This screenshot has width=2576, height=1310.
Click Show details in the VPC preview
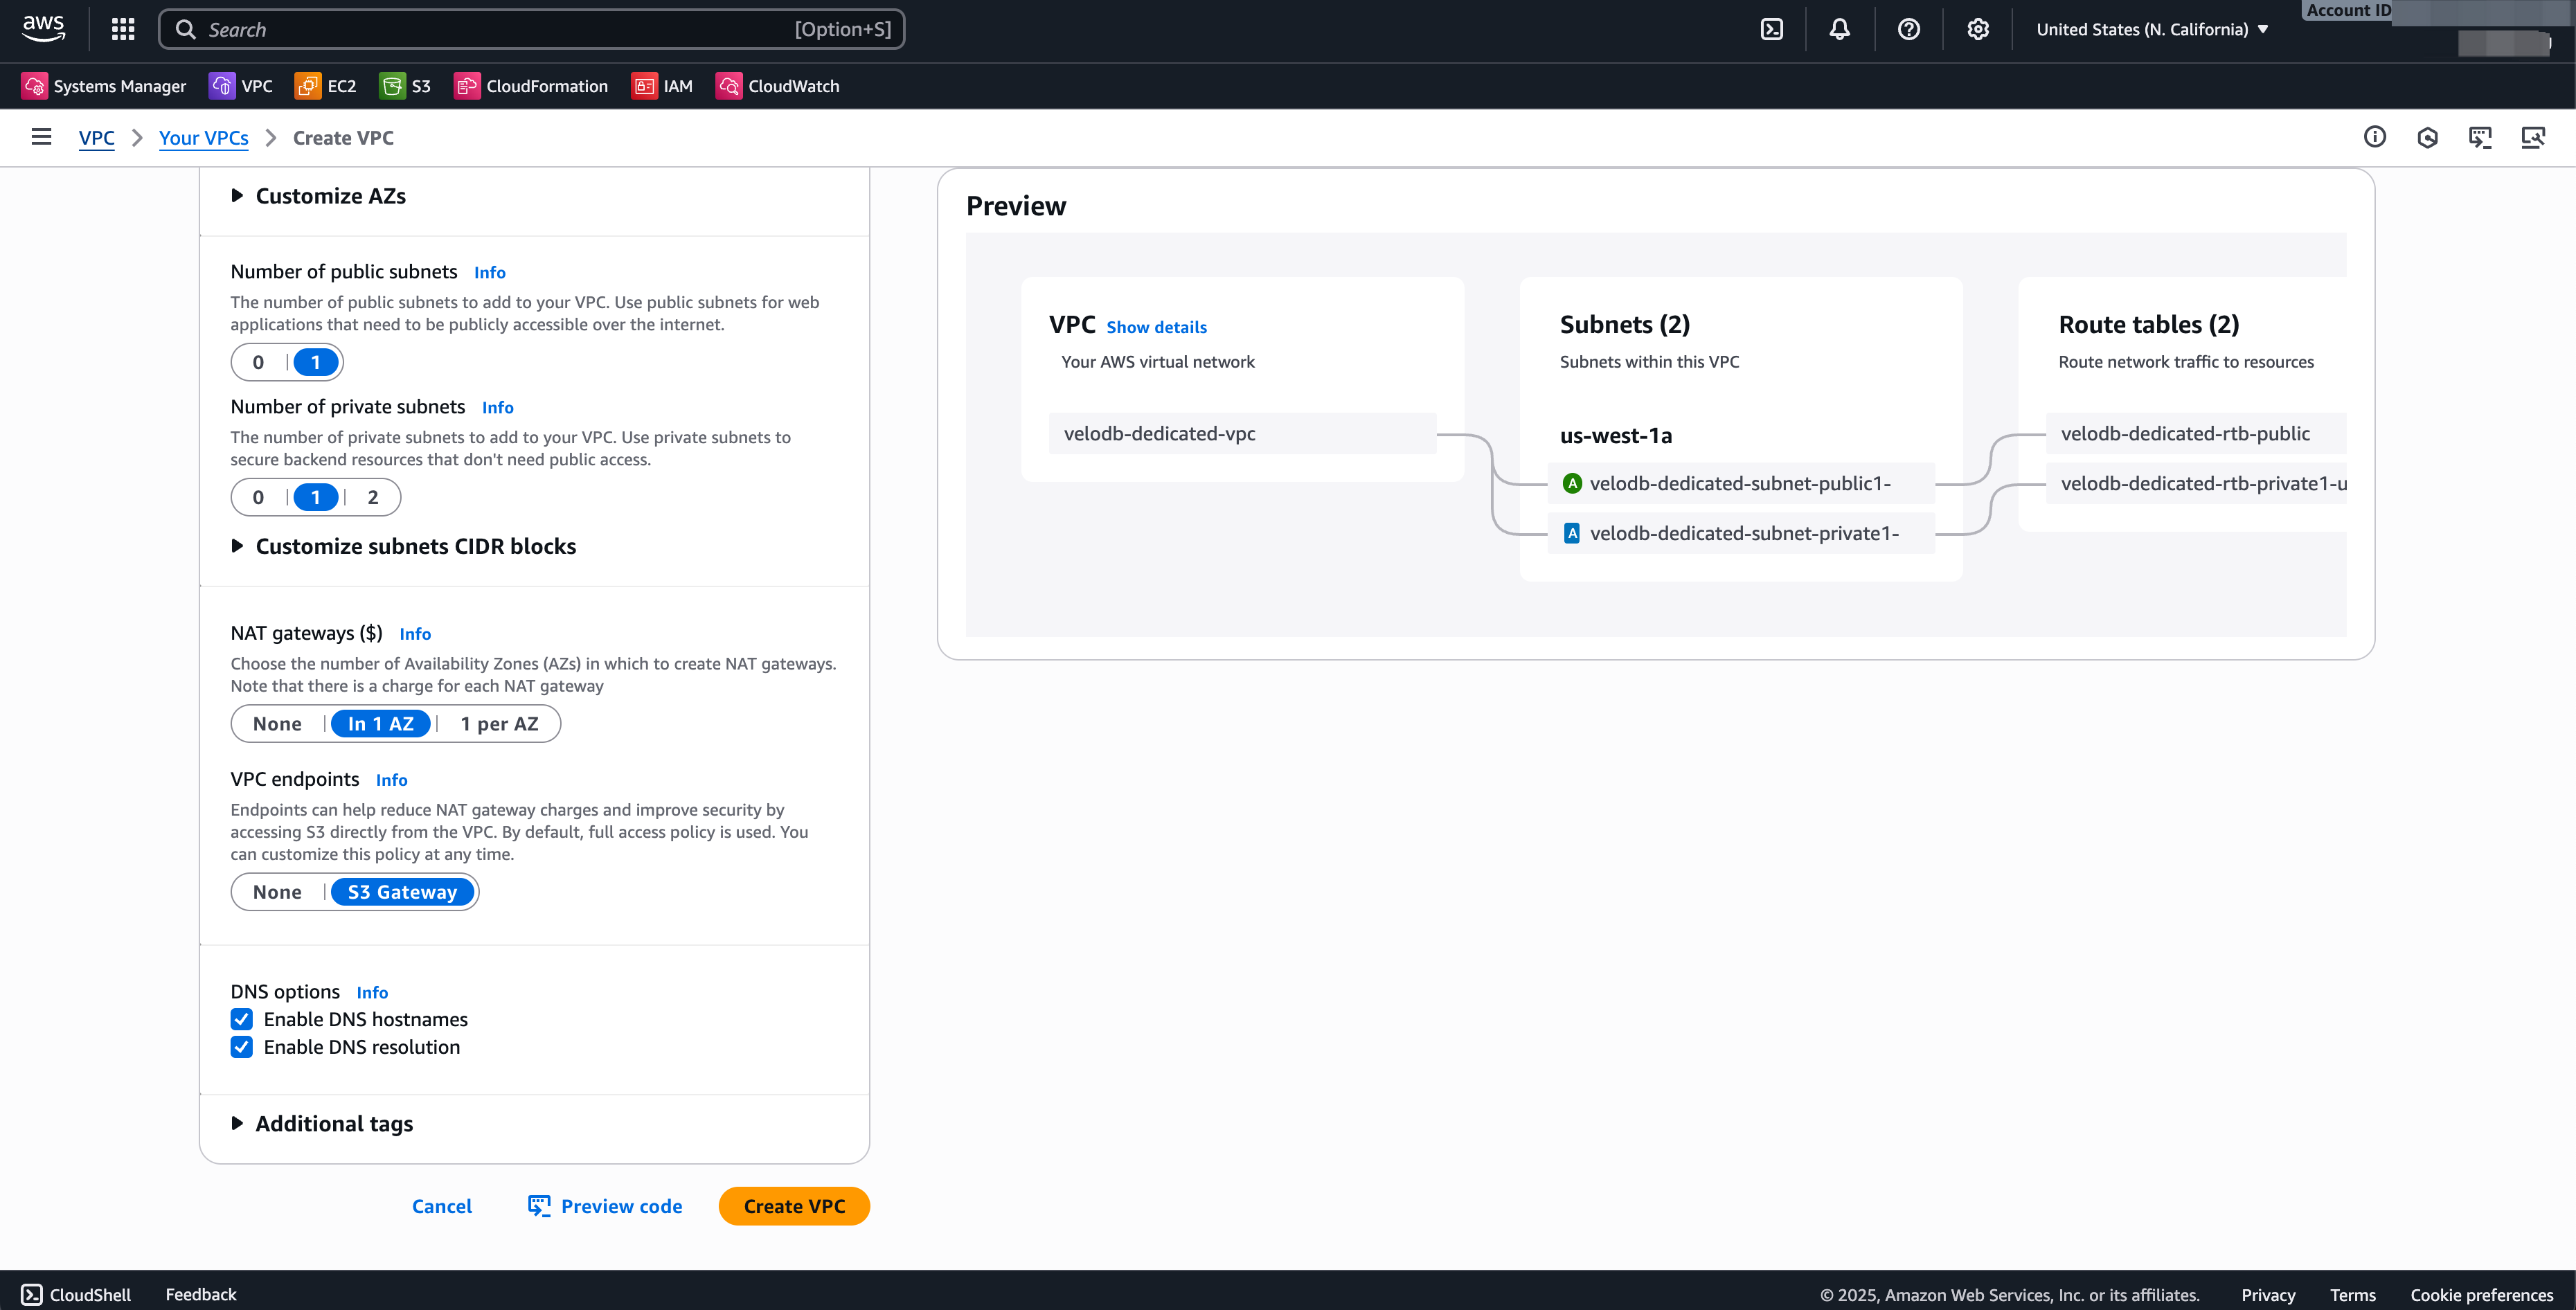click(1156, 326)
